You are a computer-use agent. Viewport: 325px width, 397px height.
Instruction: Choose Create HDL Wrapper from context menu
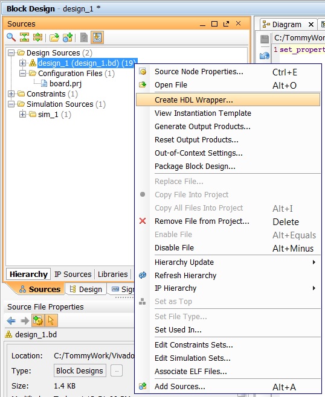[228, 100]
